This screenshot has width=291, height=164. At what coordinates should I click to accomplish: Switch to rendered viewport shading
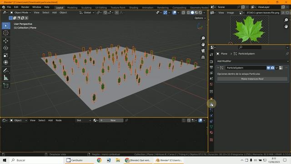point(201,13)
